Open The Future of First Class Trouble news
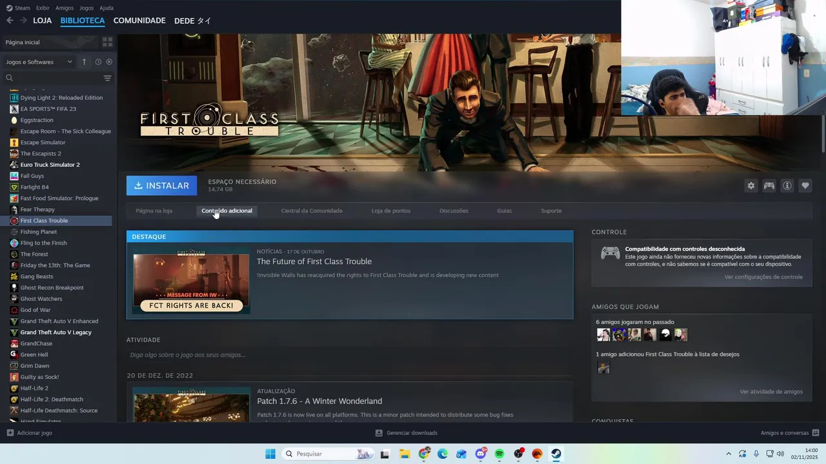This screenshot has width=826, height=464. point(314,262)
